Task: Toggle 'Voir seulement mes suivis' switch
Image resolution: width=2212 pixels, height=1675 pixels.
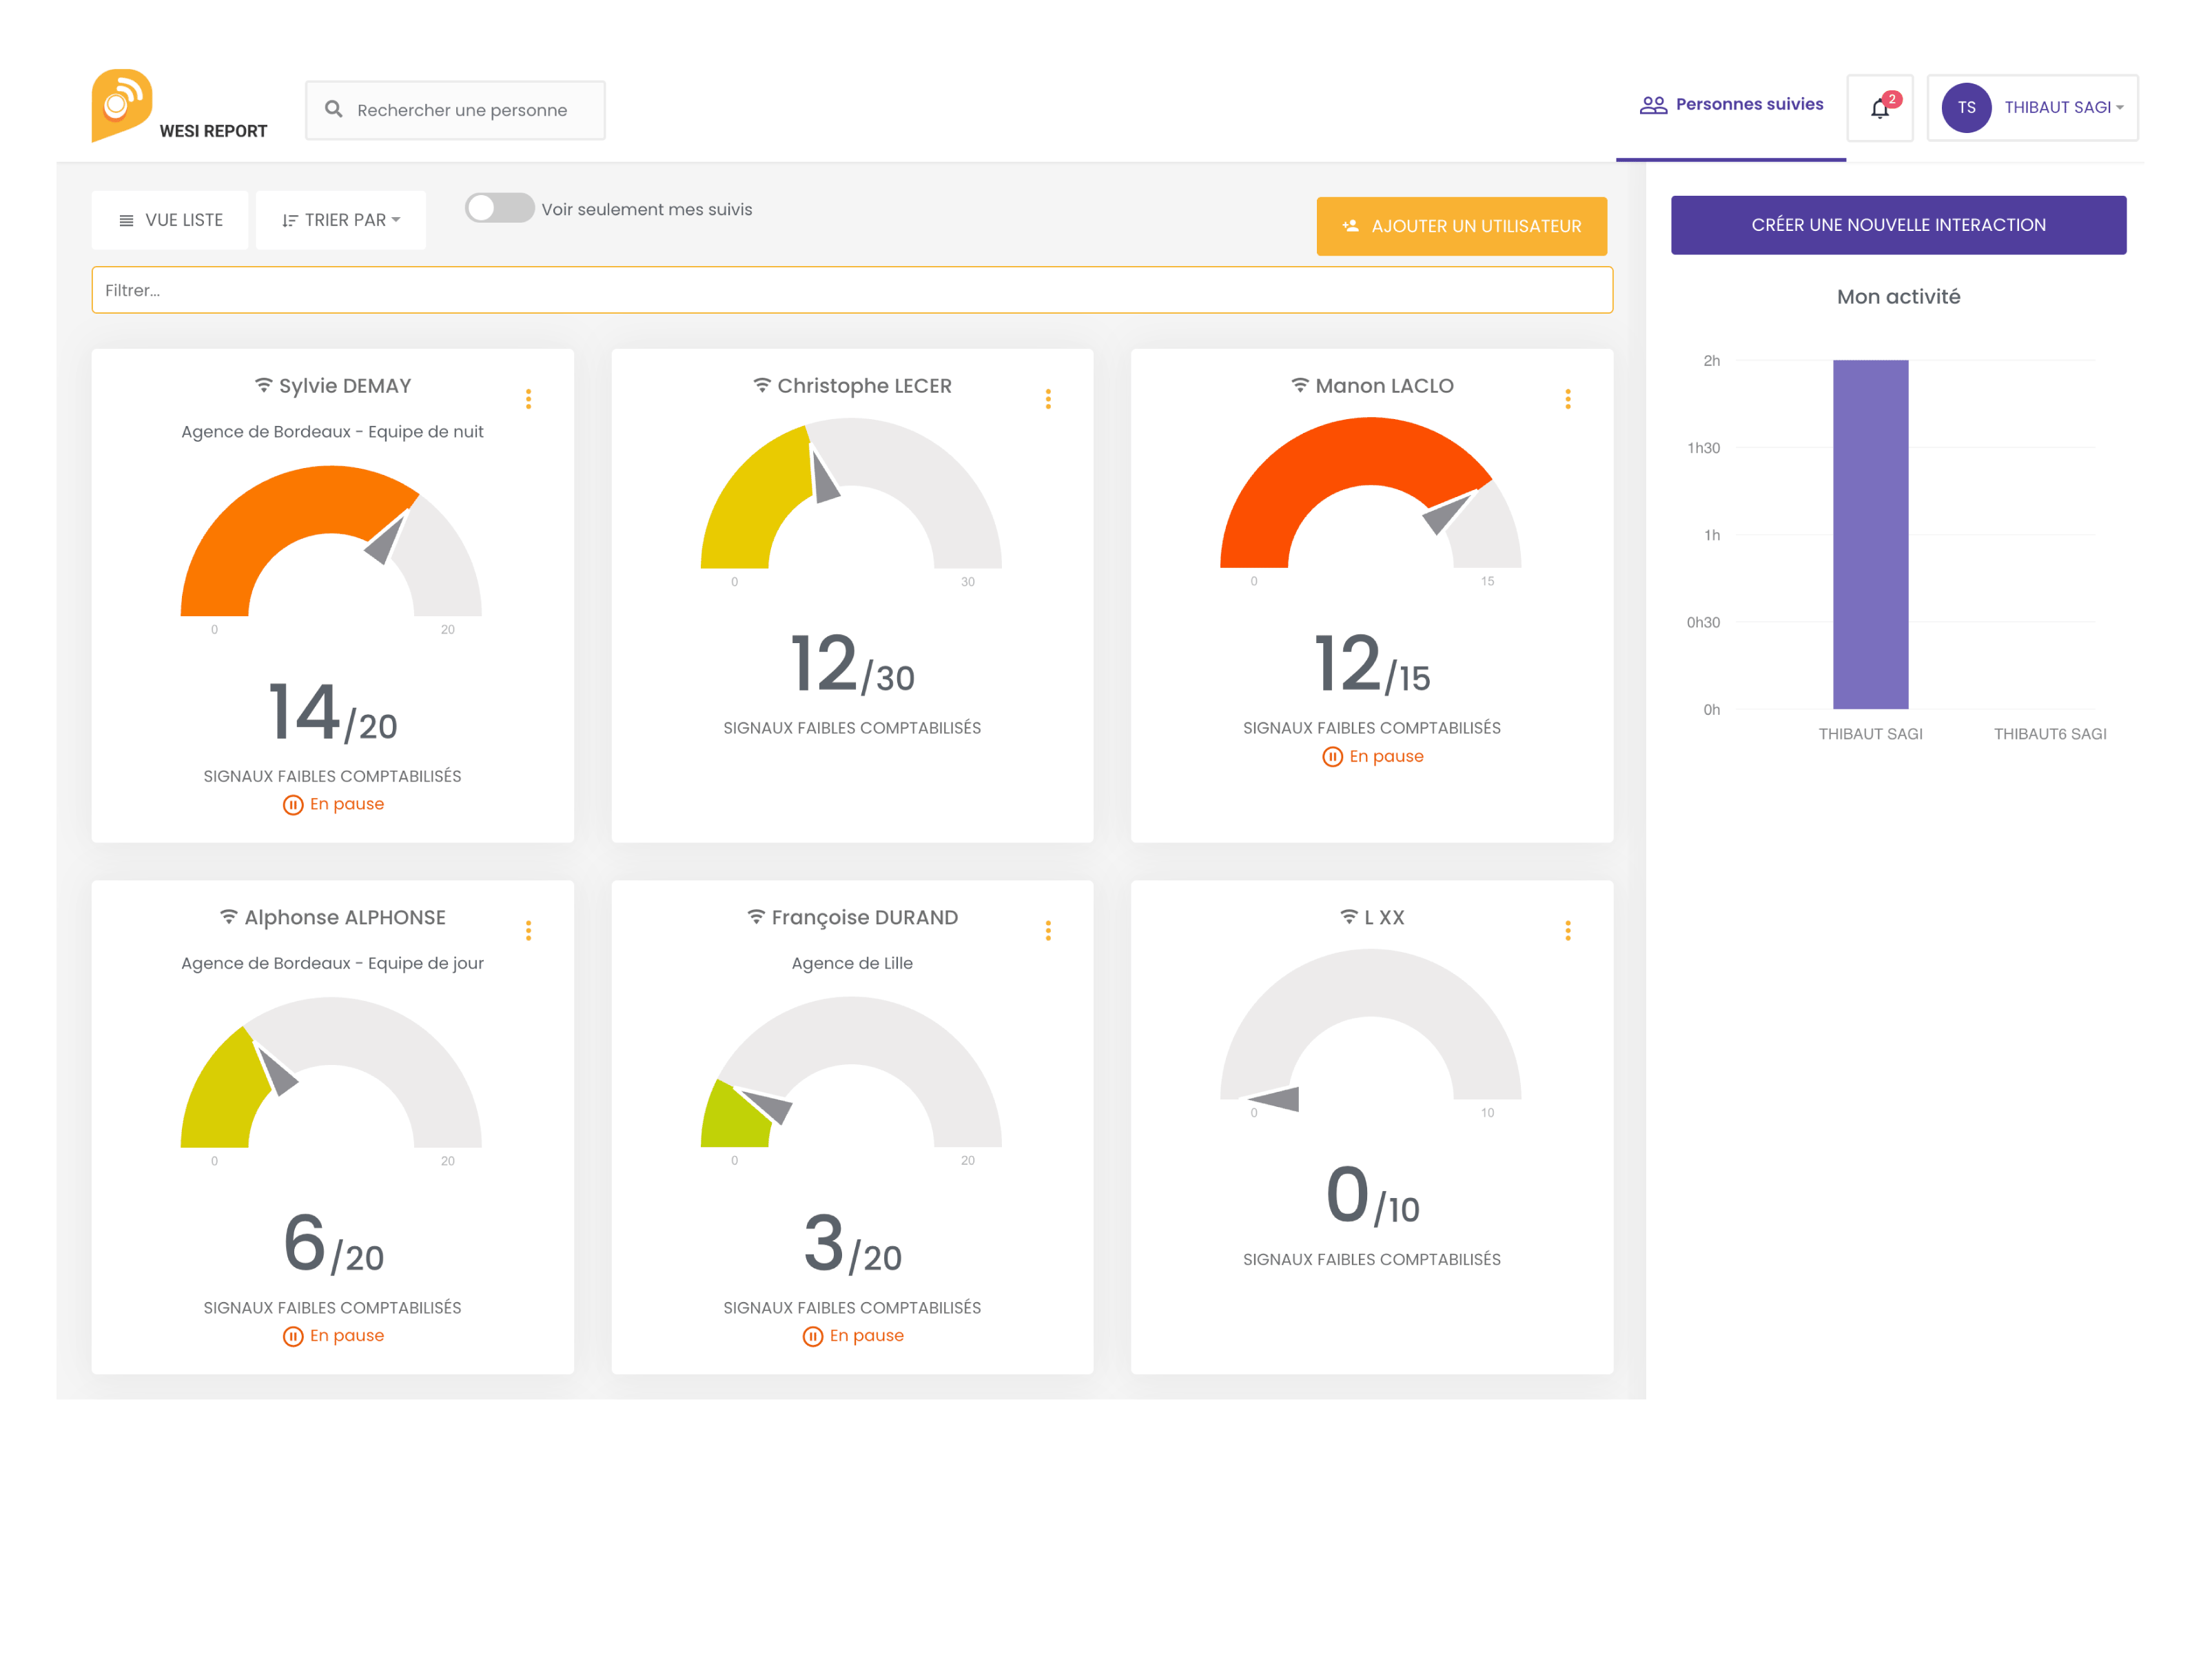Action: [499, 208]
